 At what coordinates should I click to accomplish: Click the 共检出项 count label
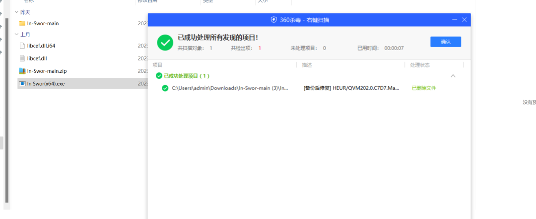(246, 48)
